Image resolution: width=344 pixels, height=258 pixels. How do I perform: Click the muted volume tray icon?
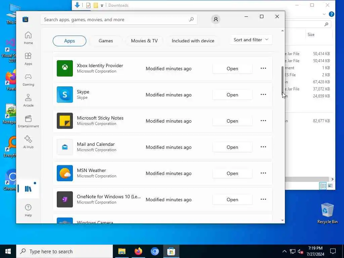tap(300, 251)
